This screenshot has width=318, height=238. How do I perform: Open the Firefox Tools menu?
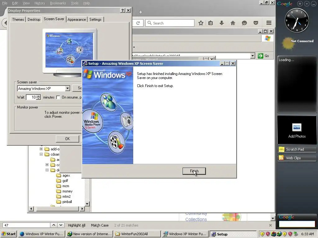pos(75,3)
